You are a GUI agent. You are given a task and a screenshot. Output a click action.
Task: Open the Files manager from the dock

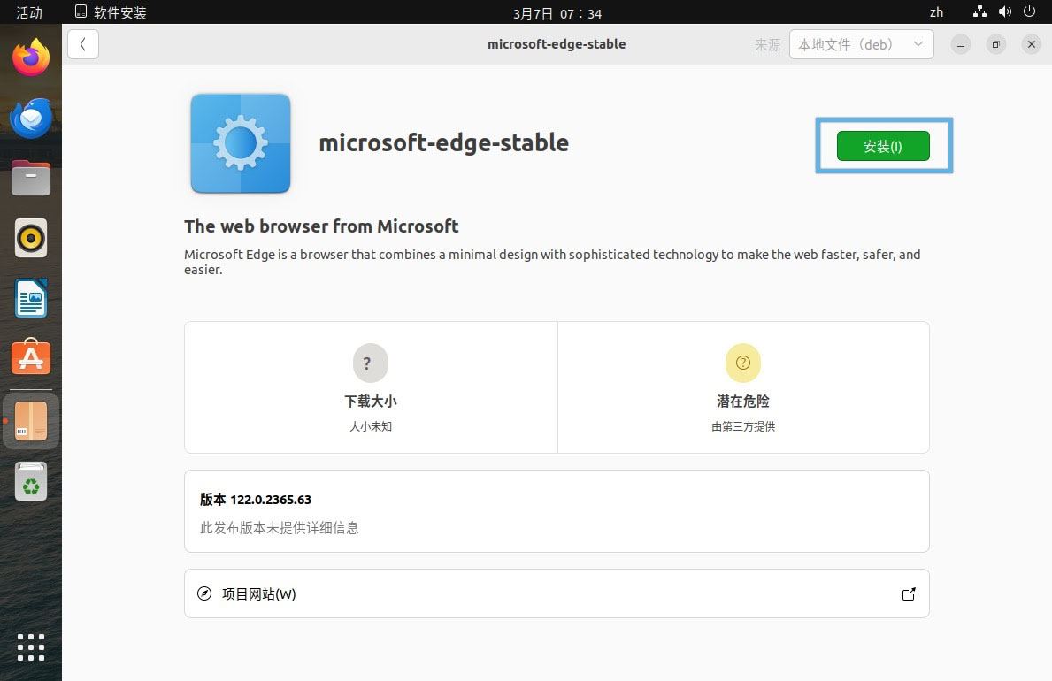(31, 178)
